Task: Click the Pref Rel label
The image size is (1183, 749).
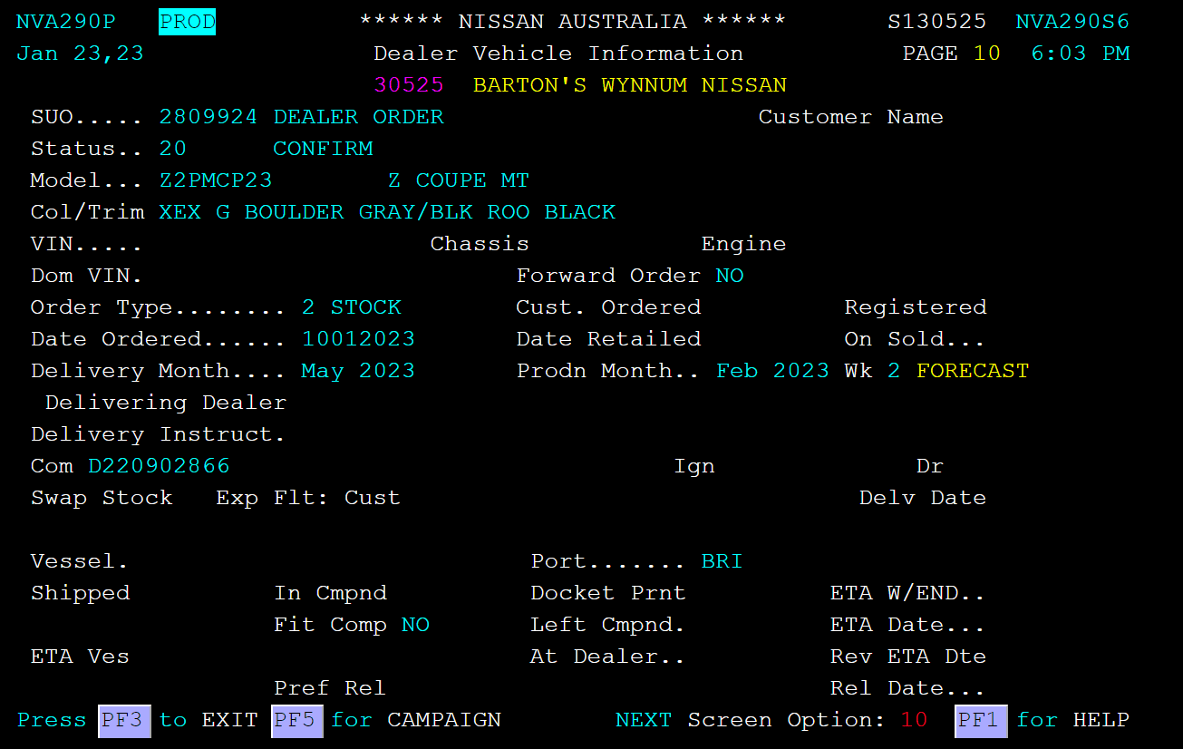Action: 330,688
